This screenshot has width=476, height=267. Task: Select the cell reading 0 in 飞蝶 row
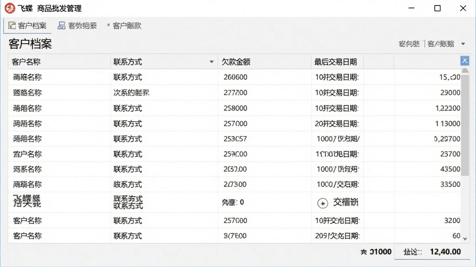233,202
